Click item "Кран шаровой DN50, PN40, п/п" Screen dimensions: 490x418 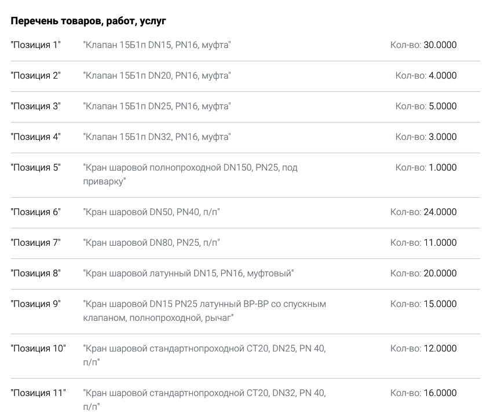(151, 212)
